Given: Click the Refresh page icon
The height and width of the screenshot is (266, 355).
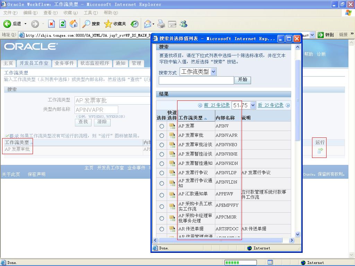Looking at the screenshot, I should (62, 24).
